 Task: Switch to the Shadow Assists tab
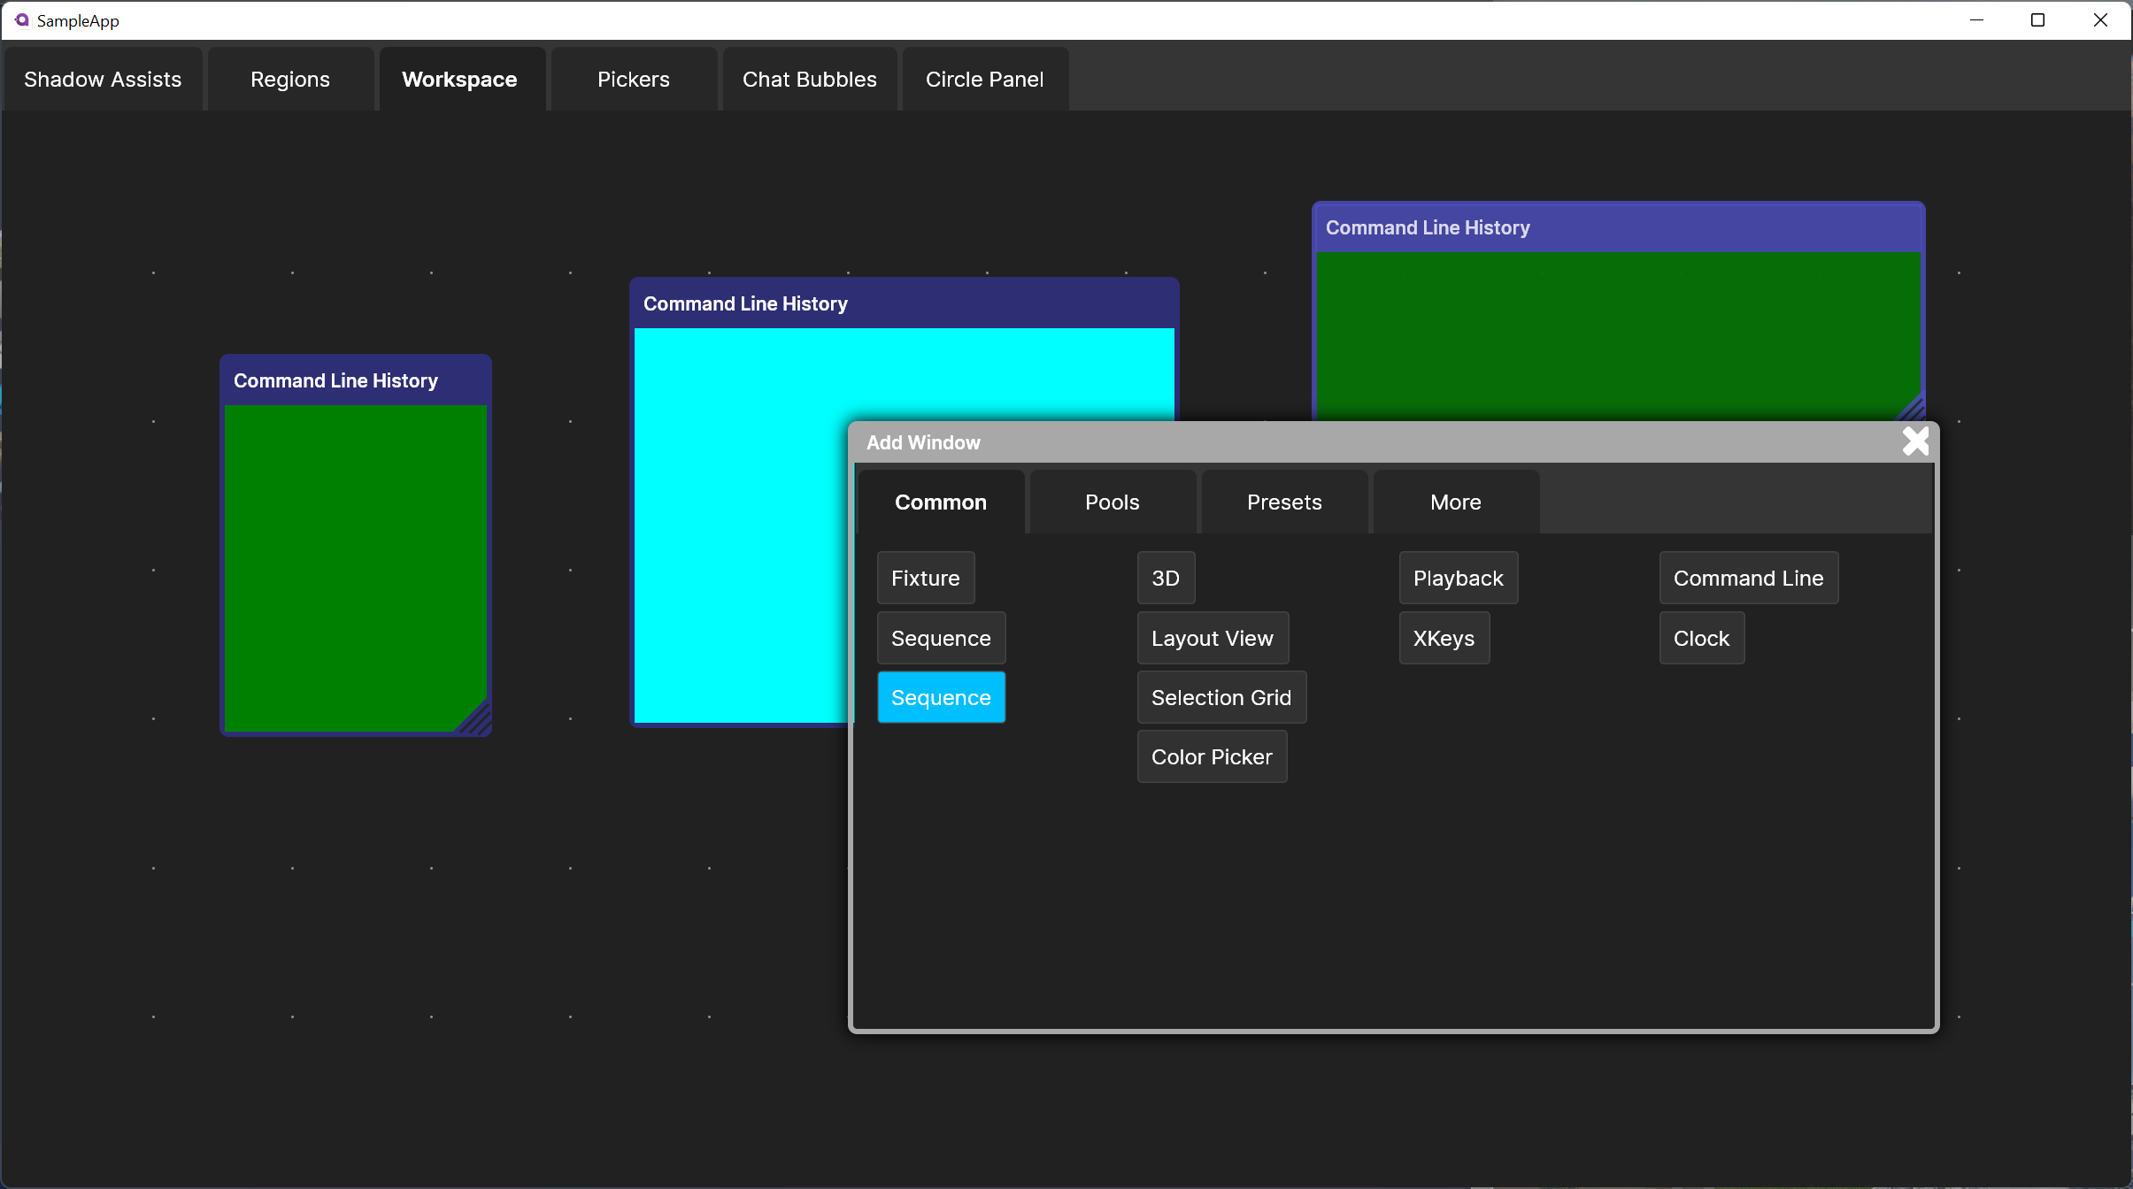(103, 79)
